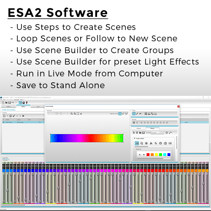Click the rainbow fixture strip on canvas
This screenshot has width=211, height=211.
tap(87, 138)
